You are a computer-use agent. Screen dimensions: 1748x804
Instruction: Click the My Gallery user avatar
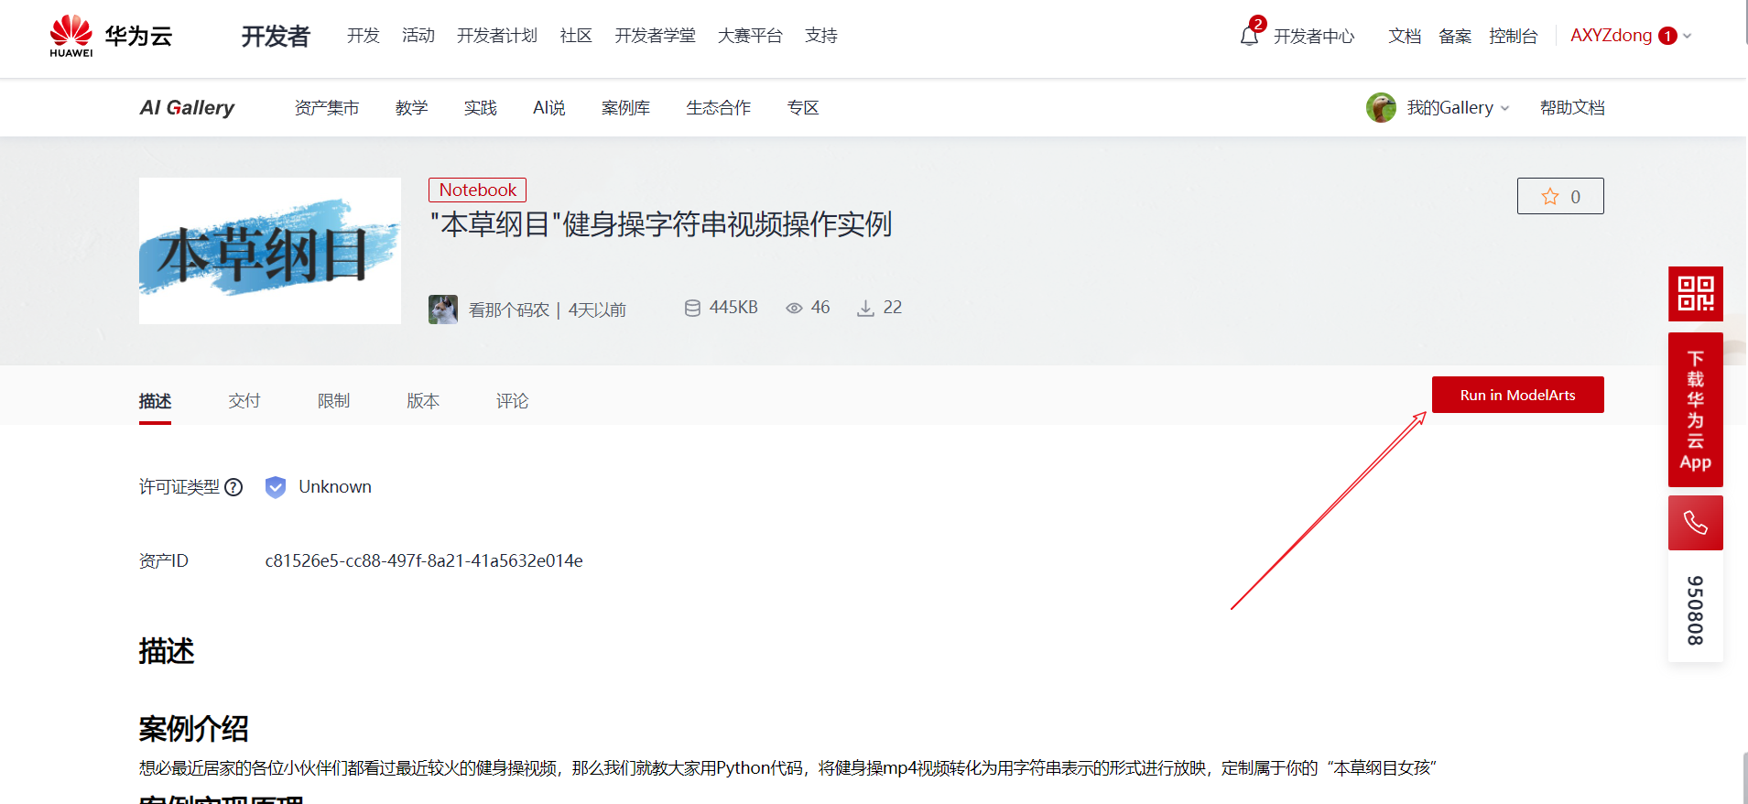click(x=1381, y=108)
